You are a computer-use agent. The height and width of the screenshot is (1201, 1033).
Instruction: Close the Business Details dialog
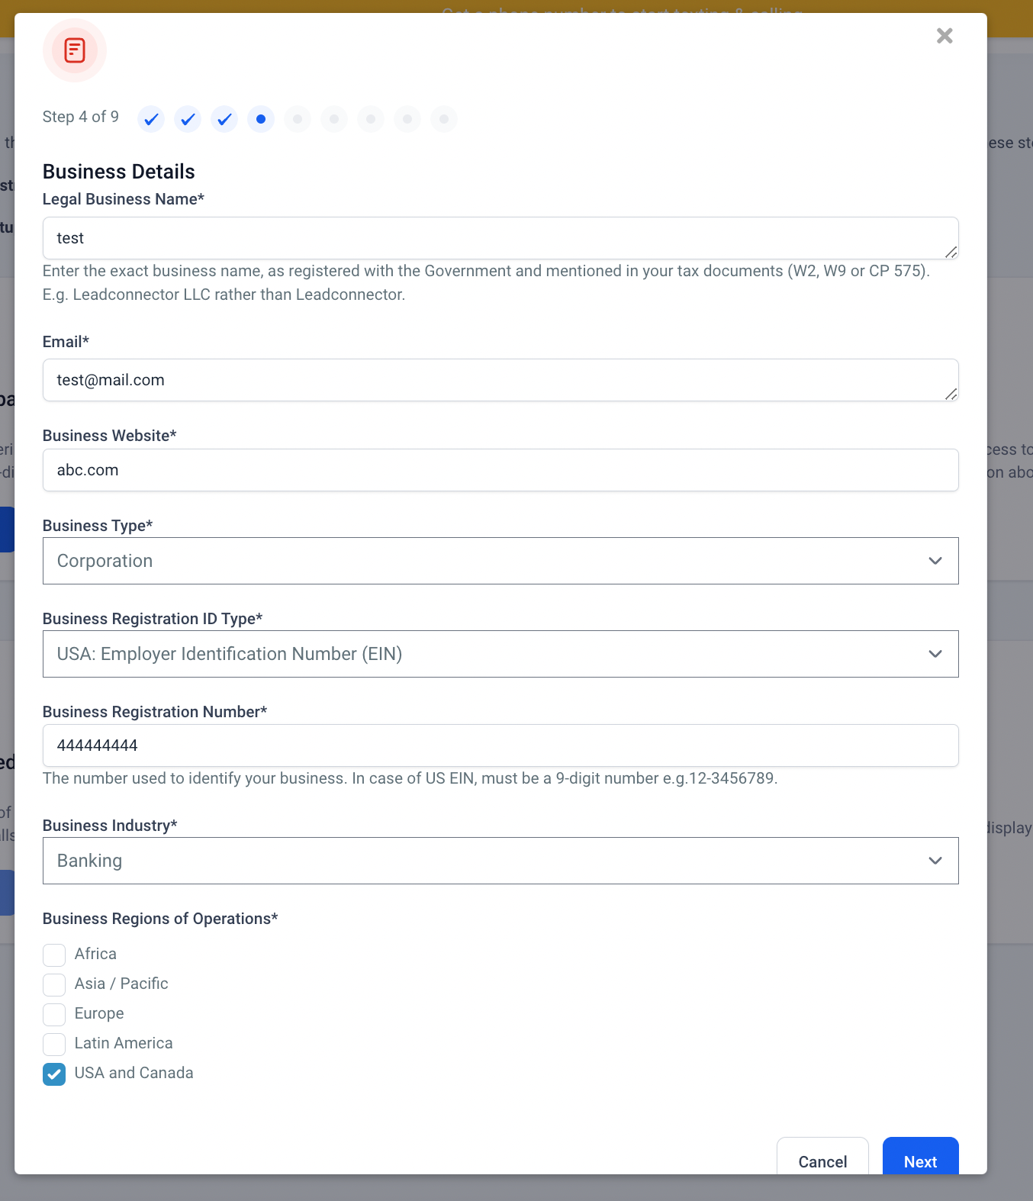(x=945, y=36)
